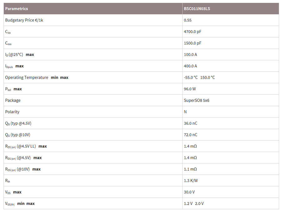Click the VGS(th) min max label

(20, 204)
